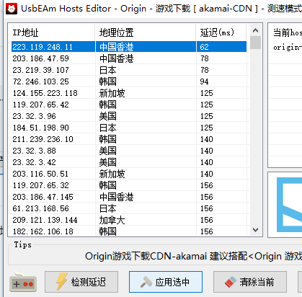
Task: Click the lightning icon on 检测延迟 button
Action: pyautogui.click(x=62, y=282)
